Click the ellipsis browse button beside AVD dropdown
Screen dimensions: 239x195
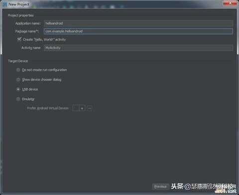point(90,108)
